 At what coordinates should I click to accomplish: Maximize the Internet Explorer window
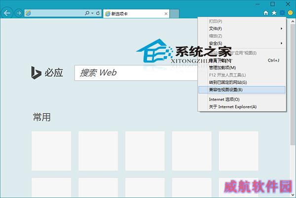(x=273, y=4)
